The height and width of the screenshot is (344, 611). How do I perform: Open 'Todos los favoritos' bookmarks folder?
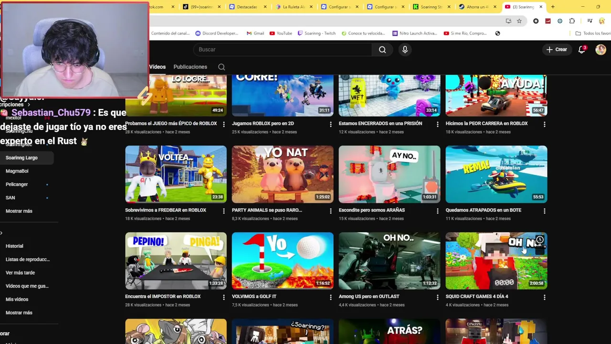click(593, 33)
